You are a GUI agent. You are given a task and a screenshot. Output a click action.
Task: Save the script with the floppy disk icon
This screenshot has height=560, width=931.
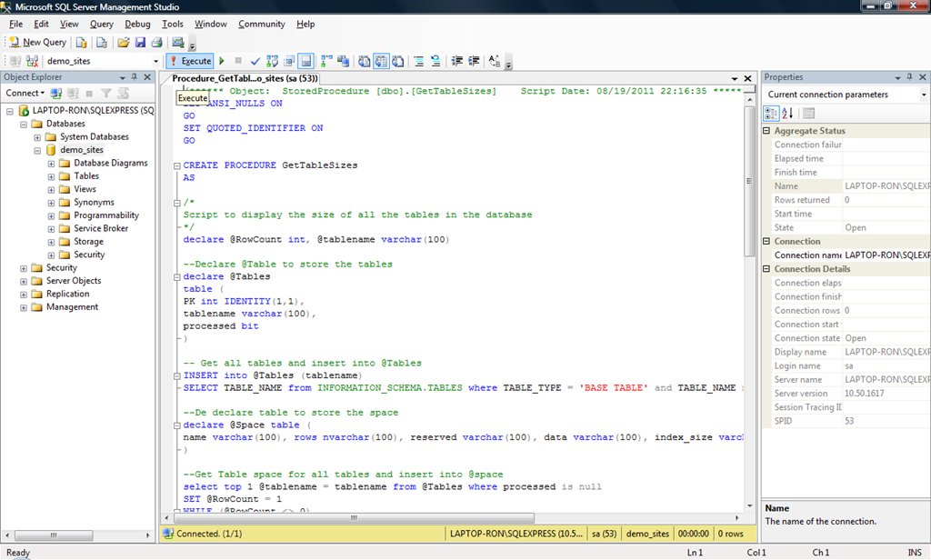pos(140,42)
